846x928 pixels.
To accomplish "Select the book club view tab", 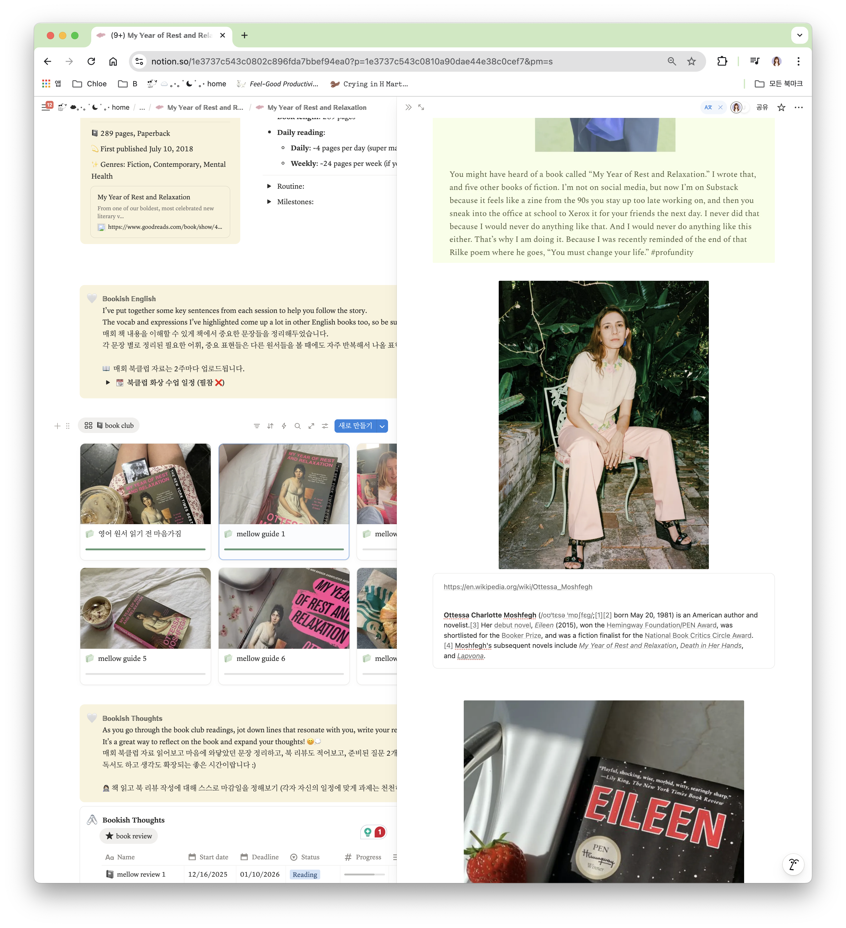I will [x=109, y=425].
